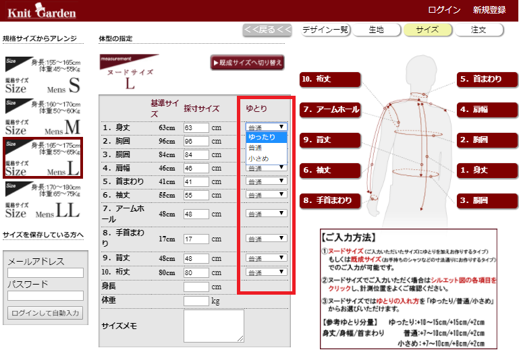
Task: Select 普通 in the open dropdown list
Action: [266, 148]
